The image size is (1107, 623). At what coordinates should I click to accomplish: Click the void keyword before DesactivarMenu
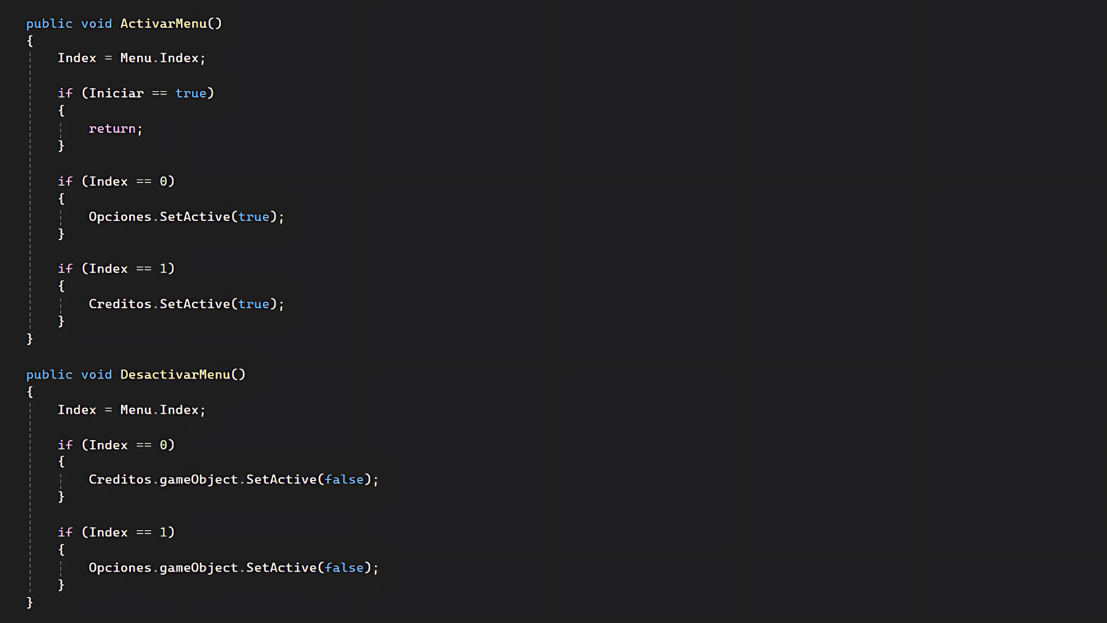[x=96, y=375]
